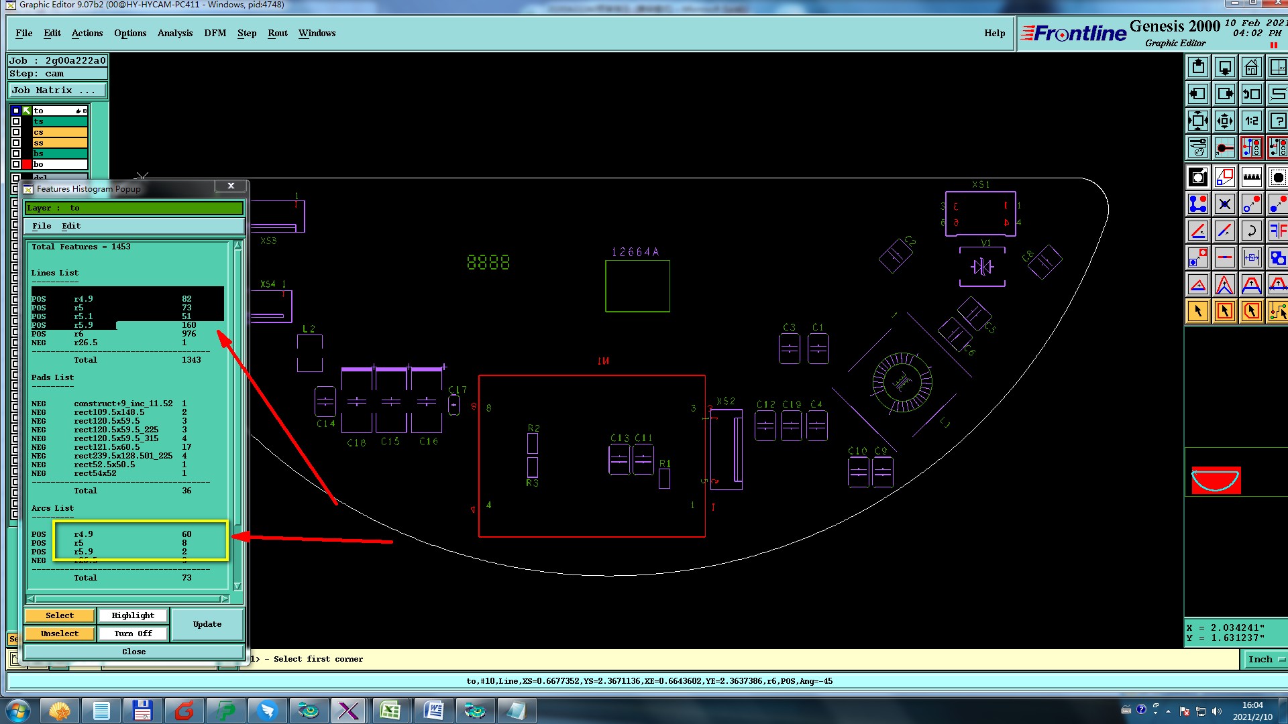Select the rectangle-area arrow selection tool
The image size is (1288, 724).
click(1225, 311)
